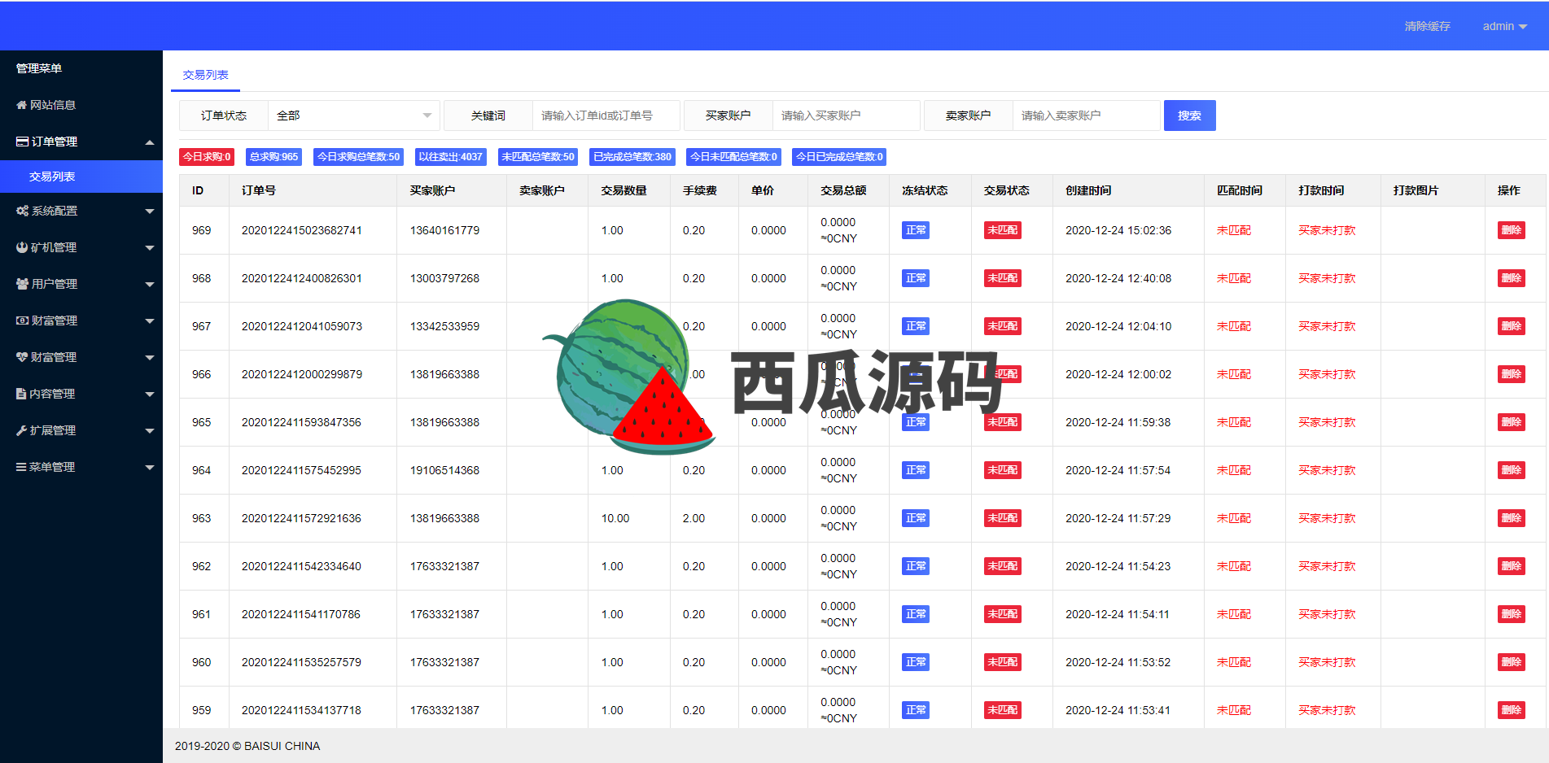Click the 搜索 button
Viewport: 1549px width, 763px height.
(1189, 116)
